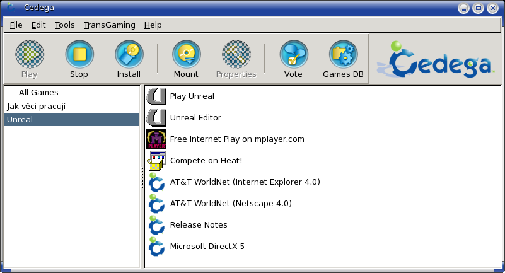The width and height of the screenshot is (505, 273).
Task: Click the Microsoft DirectX 5 icon
Action: coord(156,247)
